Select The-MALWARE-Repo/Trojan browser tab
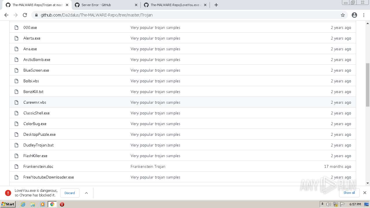370x208 pixels. [x=37, y=5]
